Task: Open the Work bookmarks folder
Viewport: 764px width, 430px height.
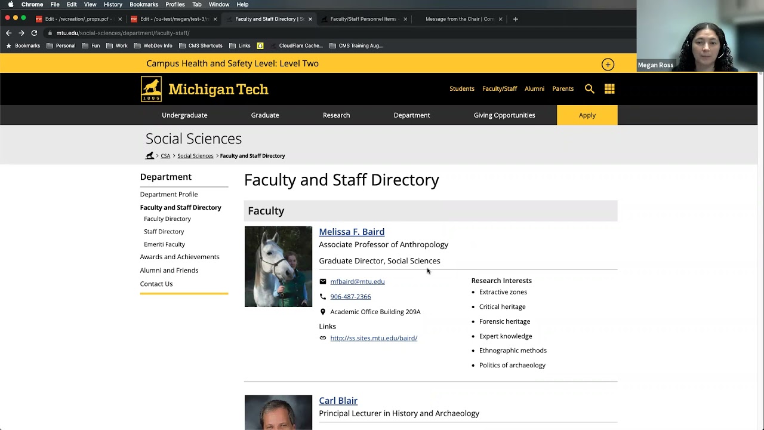Action: (x=116, y=45)
